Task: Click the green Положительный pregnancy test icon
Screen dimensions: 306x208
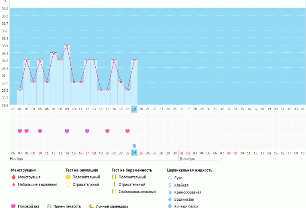Action: [114, 177]
